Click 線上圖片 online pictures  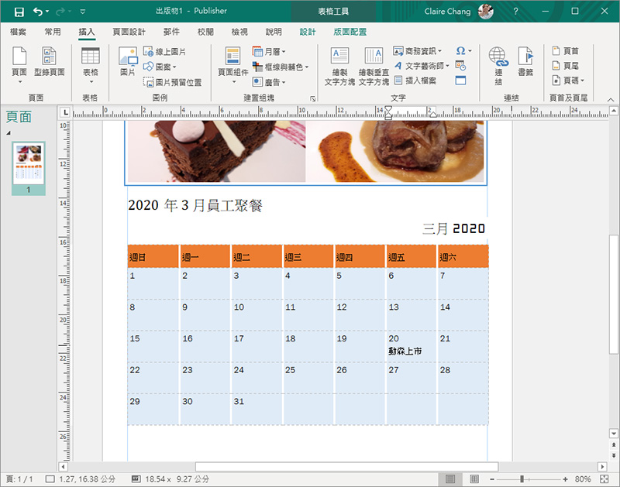tap(164, 52)
